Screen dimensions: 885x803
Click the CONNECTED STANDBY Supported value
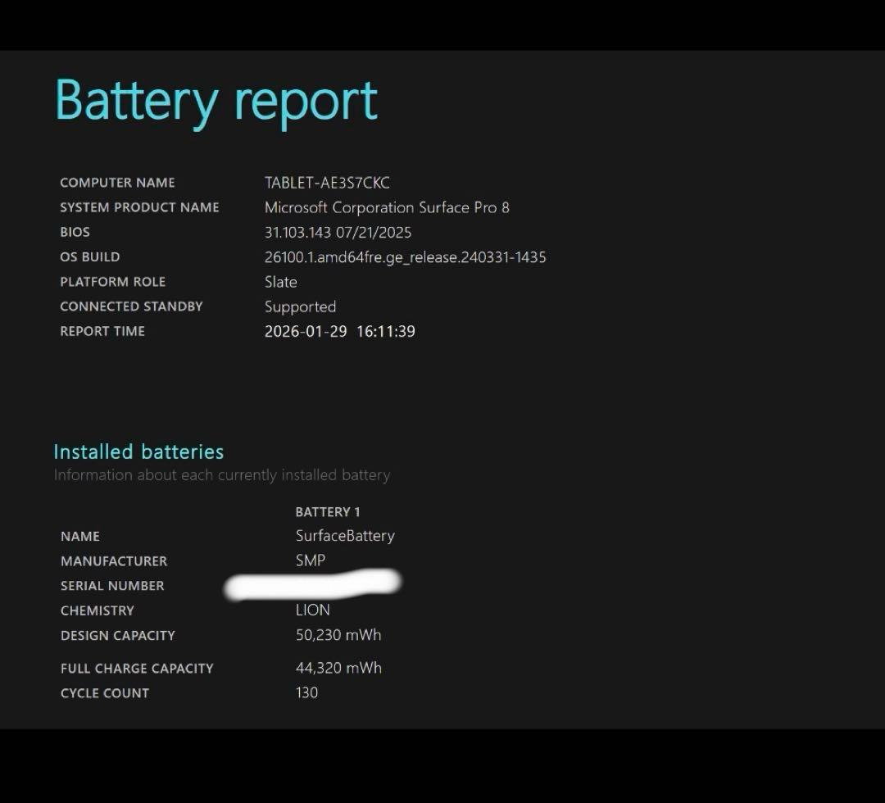[300, 306]
